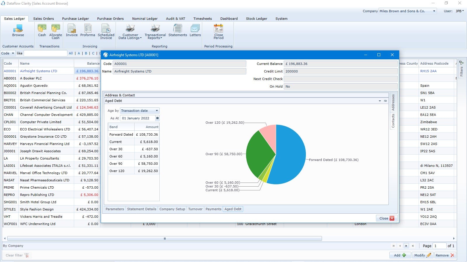Viewport: 467px width, 262px height.
Task: Filter accounts by letter A
Action: (79, 53)
